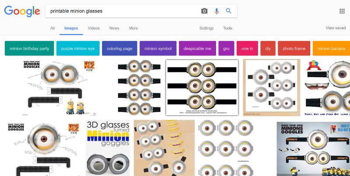Open the Blu-ray Make Your Own Minions Goggles image
Screen dimensions: 350x176
[313, 149]
